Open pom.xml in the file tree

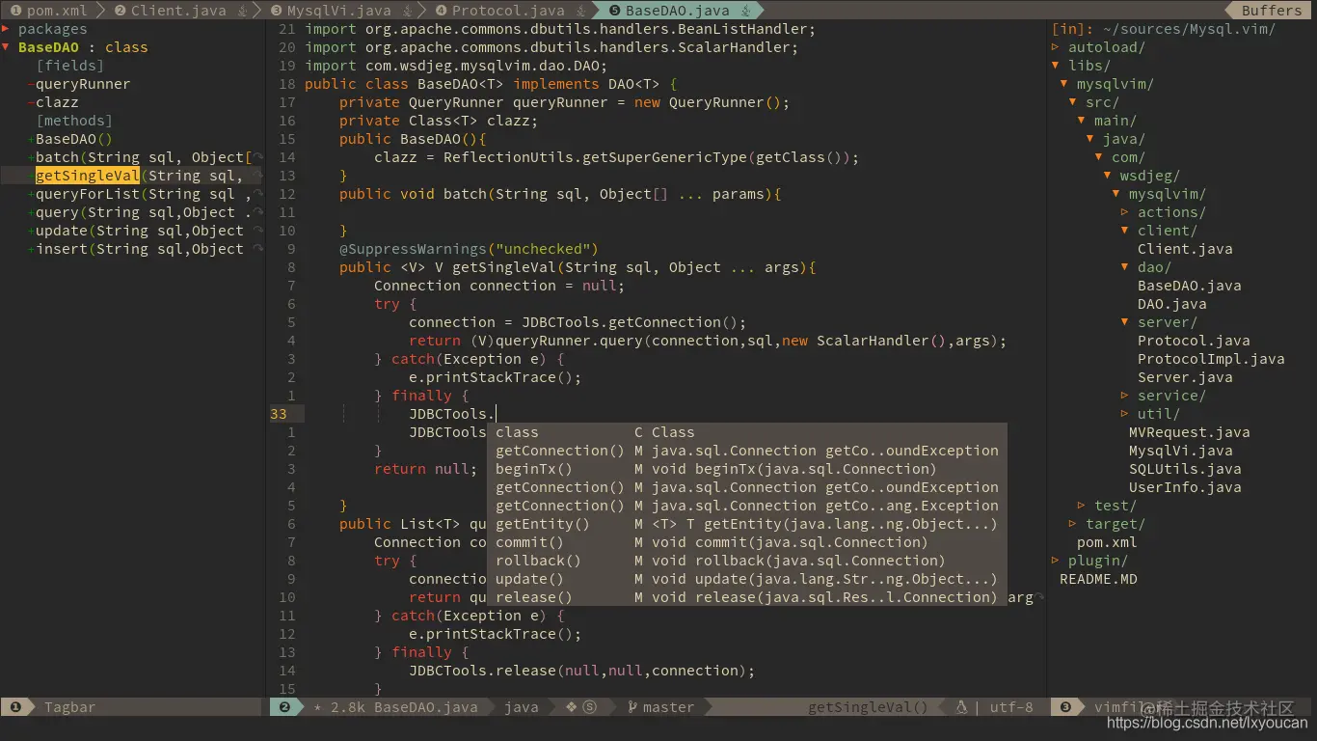[1107, 542]
